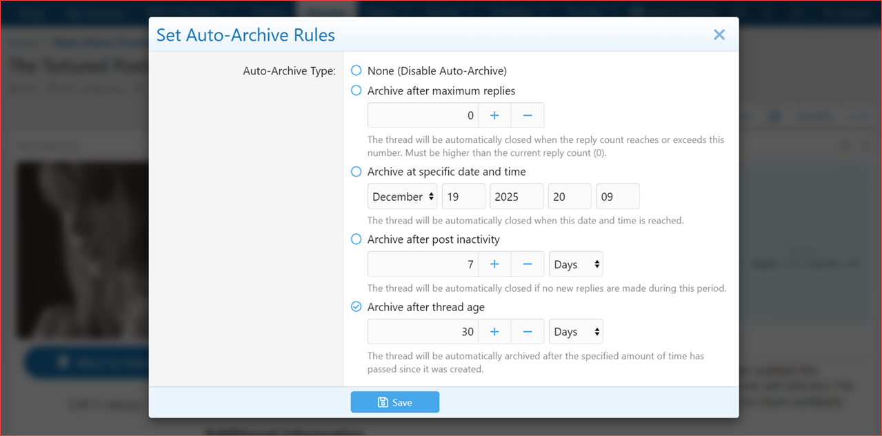Open thread age Days unit dropdown
Image resolution: width=882 pixels, height=436 pixels.
pos(576,332)
